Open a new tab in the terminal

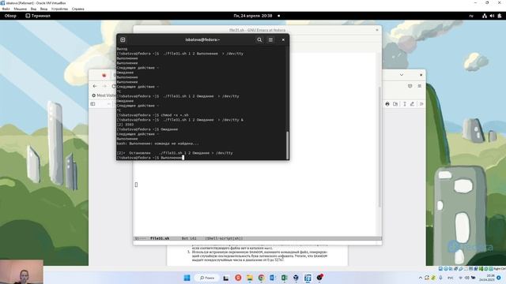click(123, 39)
